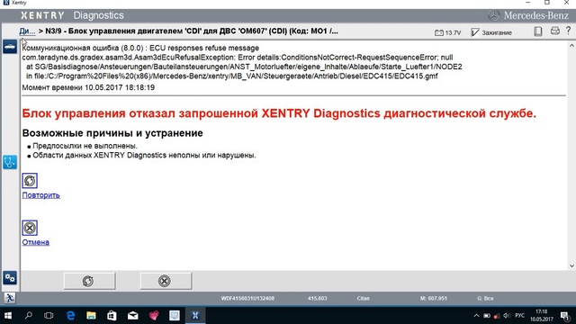Click the N3/9 control unit breadcrumb title
This screenshot has height=324, width=576.
tap(192, 31)
